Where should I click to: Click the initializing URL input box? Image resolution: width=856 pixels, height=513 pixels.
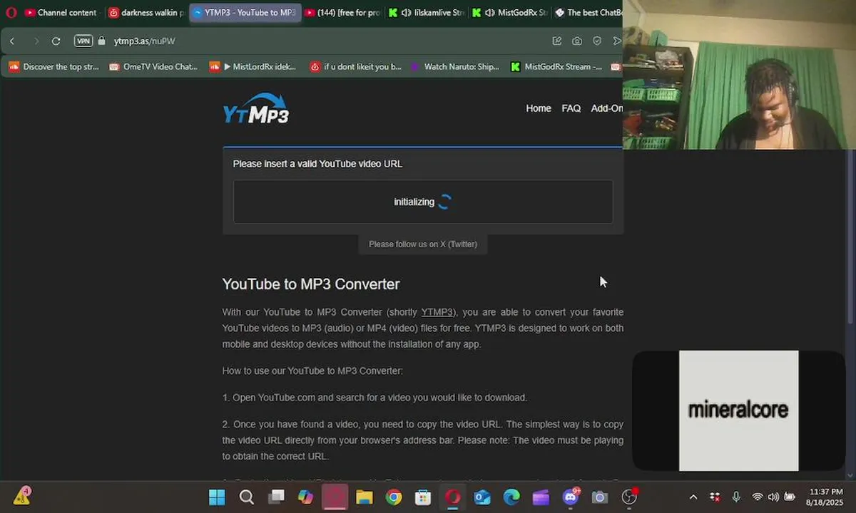[423, 202]
